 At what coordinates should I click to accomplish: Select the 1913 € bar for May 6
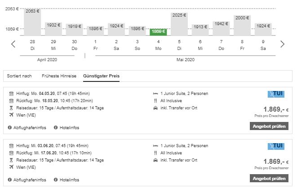200,29
